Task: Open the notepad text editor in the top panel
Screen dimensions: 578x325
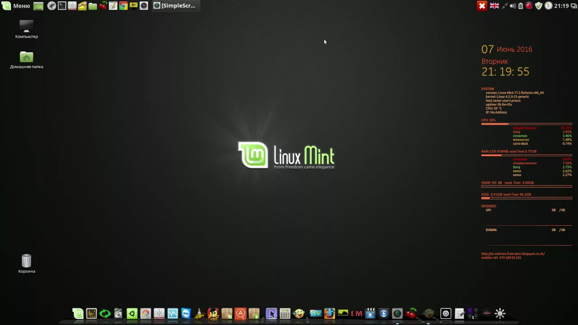Action: coord(113,6)
